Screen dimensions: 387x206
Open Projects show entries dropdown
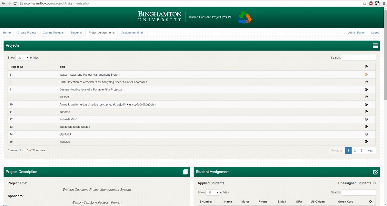click(22, 58)
